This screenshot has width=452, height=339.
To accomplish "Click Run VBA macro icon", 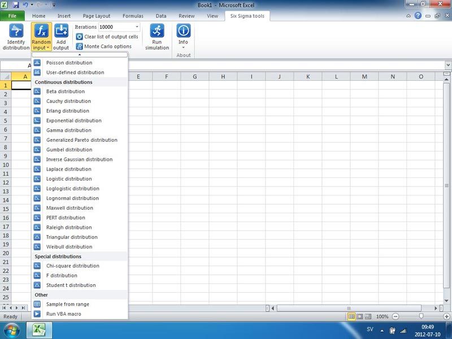I will pyautogui.click(x=37, y=314).
